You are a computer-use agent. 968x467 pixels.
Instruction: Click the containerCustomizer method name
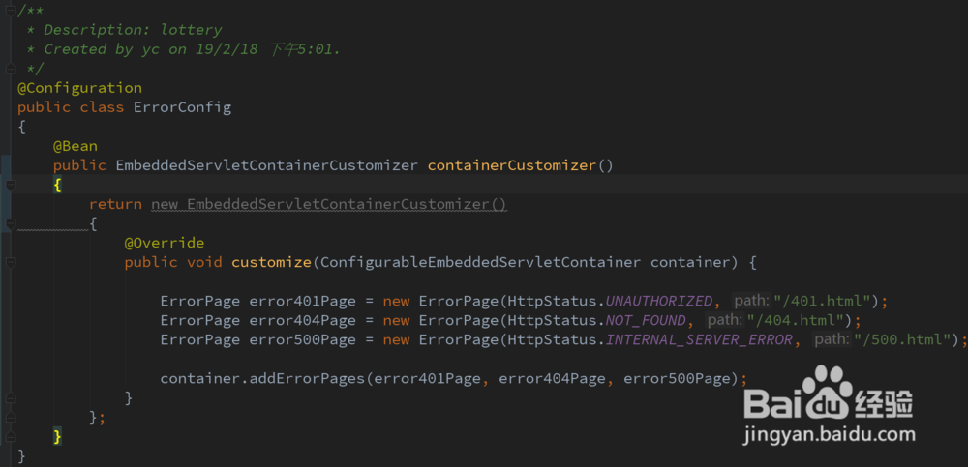(x=511, y=165)
